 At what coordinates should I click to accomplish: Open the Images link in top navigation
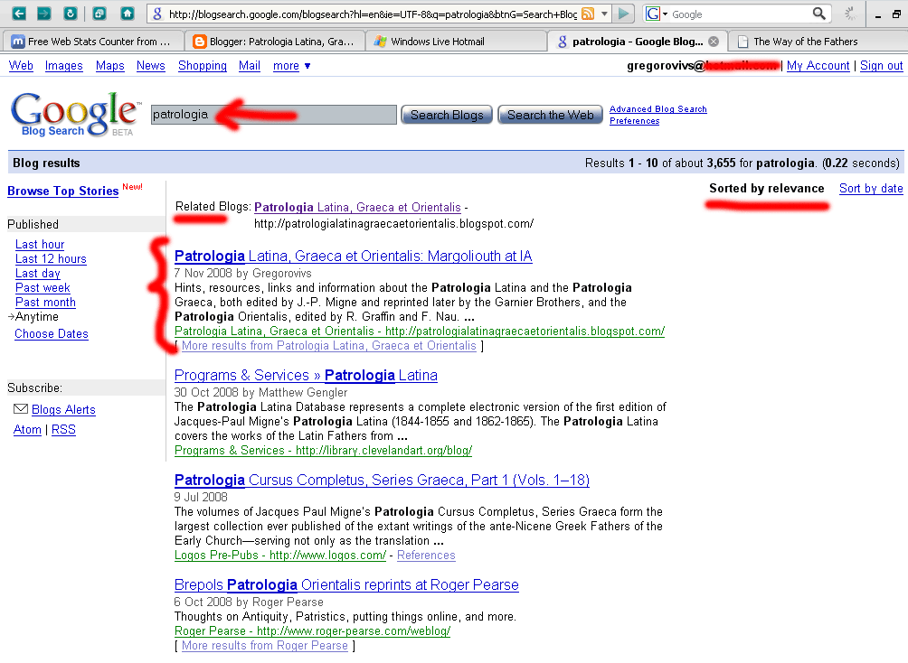coord(63,66)
